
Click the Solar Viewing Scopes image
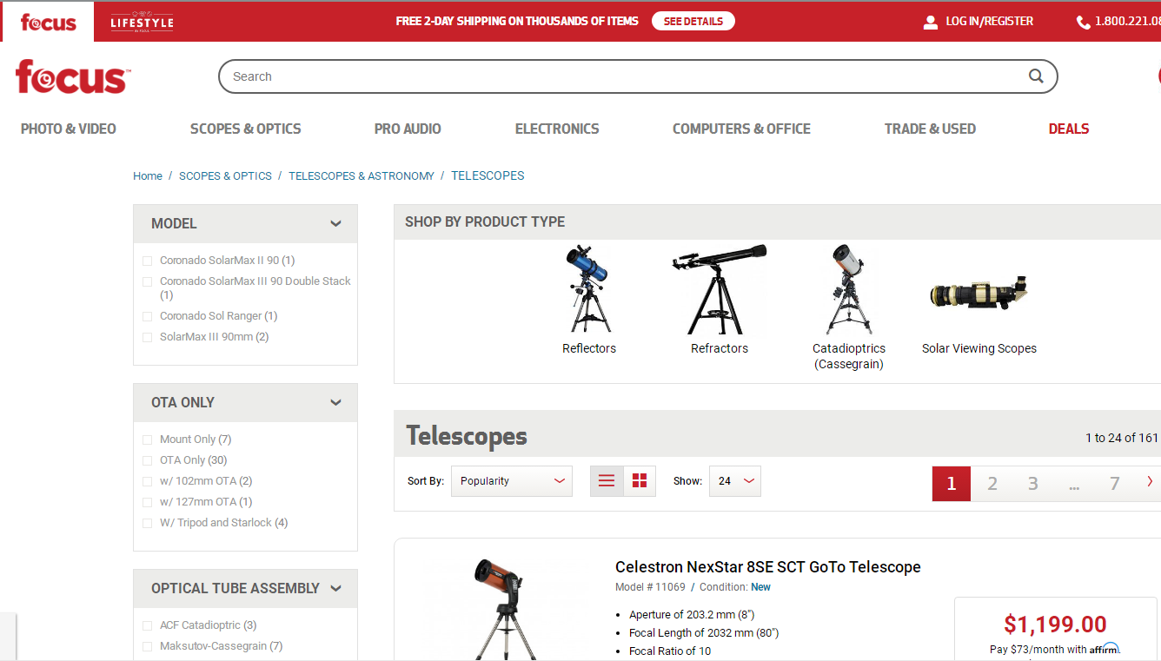coord(979,294)
